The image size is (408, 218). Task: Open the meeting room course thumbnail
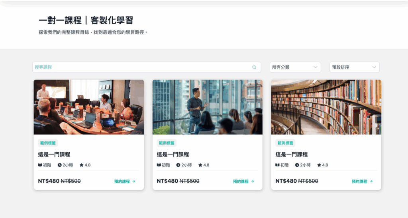coord(89,107)
